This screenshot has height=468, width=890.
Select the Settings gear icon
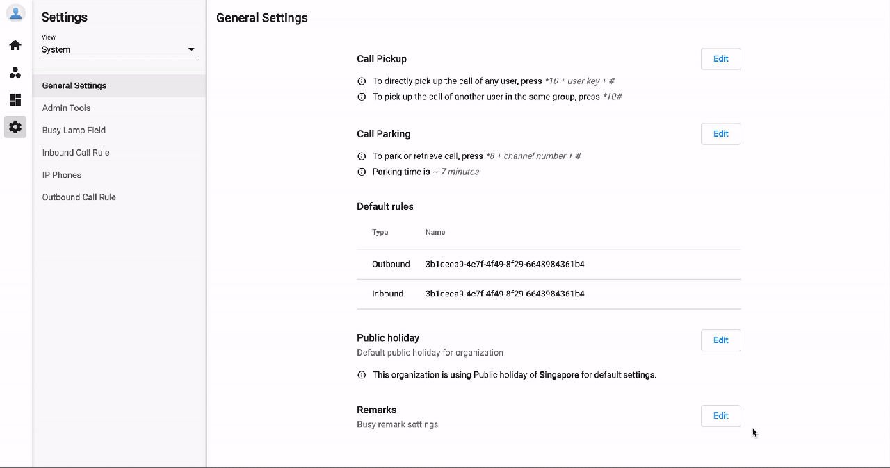[15, 127]
